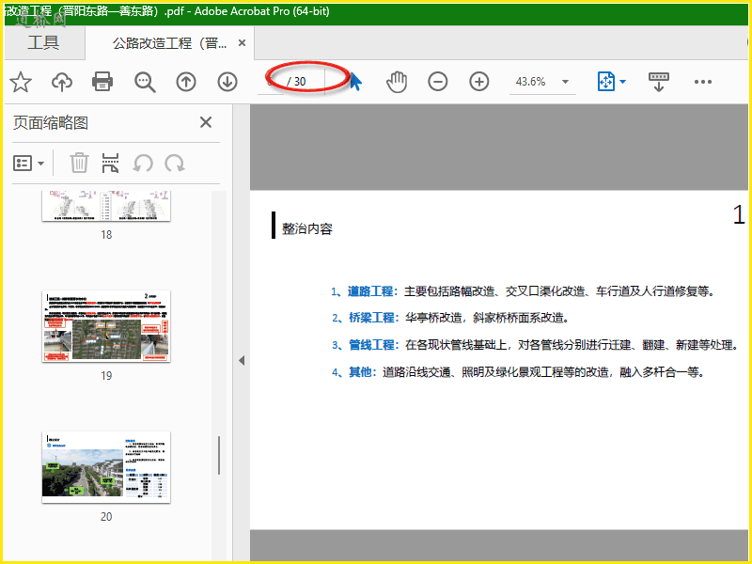This screenshot has height=564, width=752.
Task: Collapse the left pane with arrow
Action: pyautogui.click(x=241, y=360)
